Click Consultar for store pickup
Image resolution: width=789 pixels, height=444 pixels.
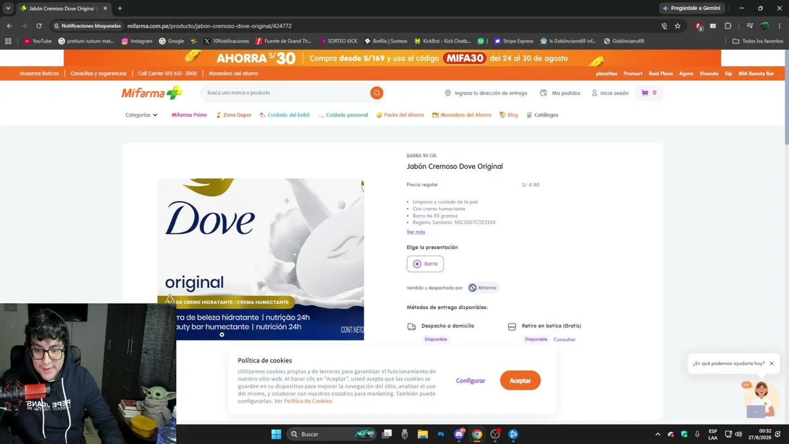(x=565, y=340)
